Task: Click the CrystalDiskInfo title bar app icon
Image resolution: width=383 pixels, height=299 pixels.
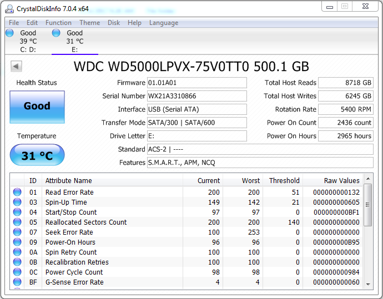Action: pyautogui.click(x=9, y=9)
